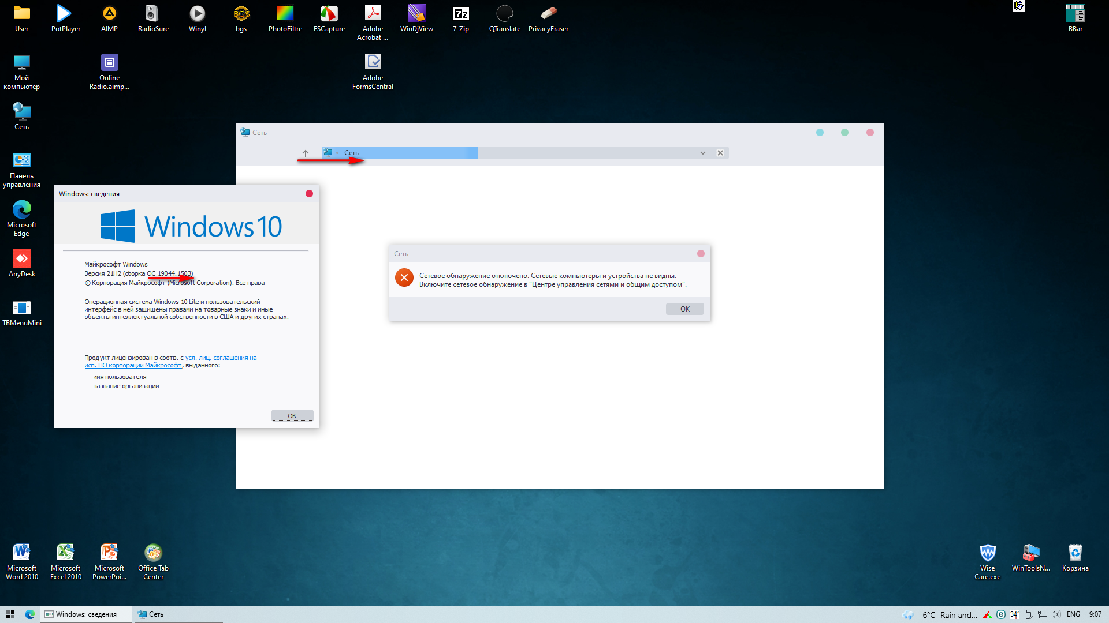Click the ENG language indicator in tray
Screen dimensions: 1109x623
pyautogui.click(x=1073, y=614)
